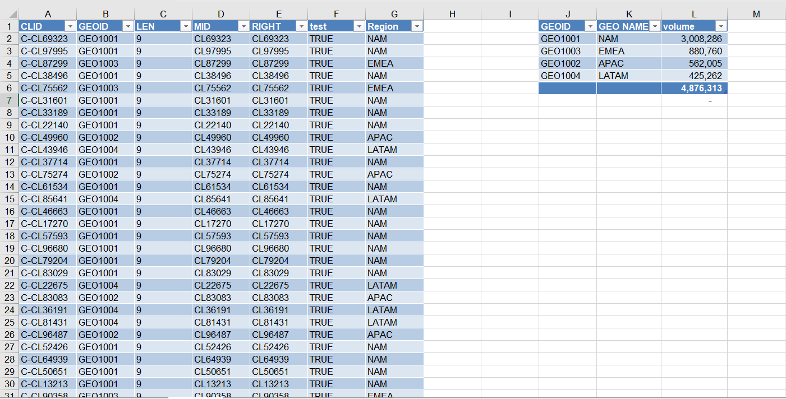Click GEO1001 cell in column J
The image size is (786, 399).
[568, 39]
